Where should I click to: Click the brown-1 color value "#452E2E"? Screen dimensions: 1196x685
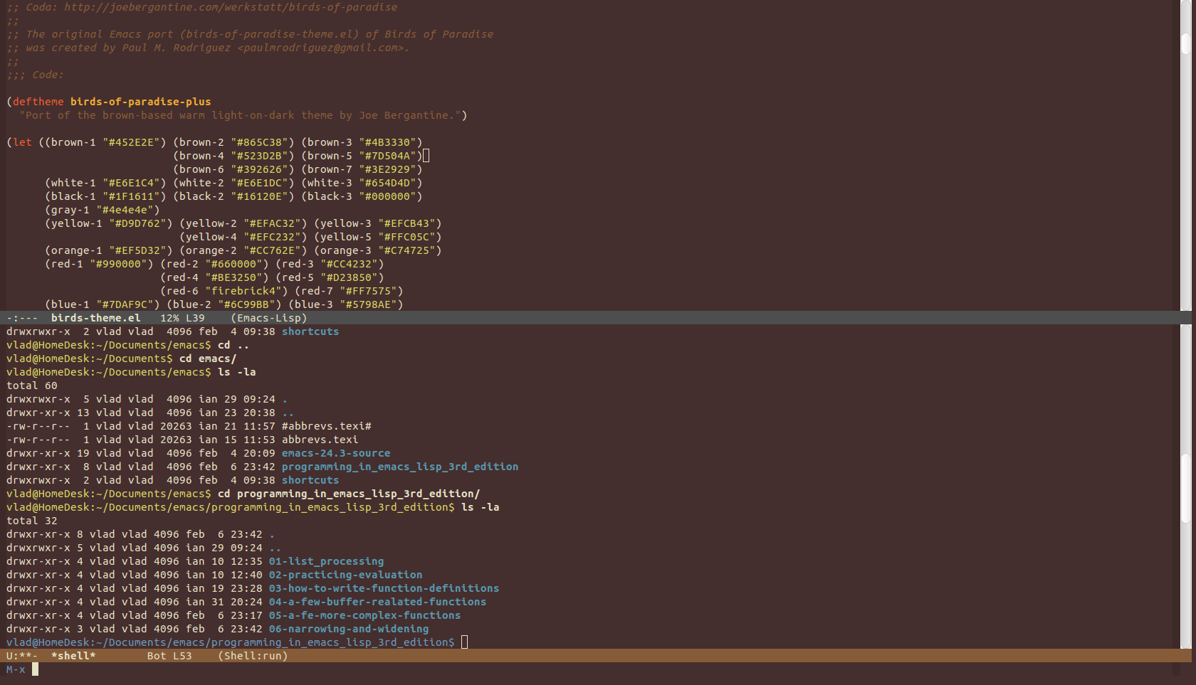point(135,142)
